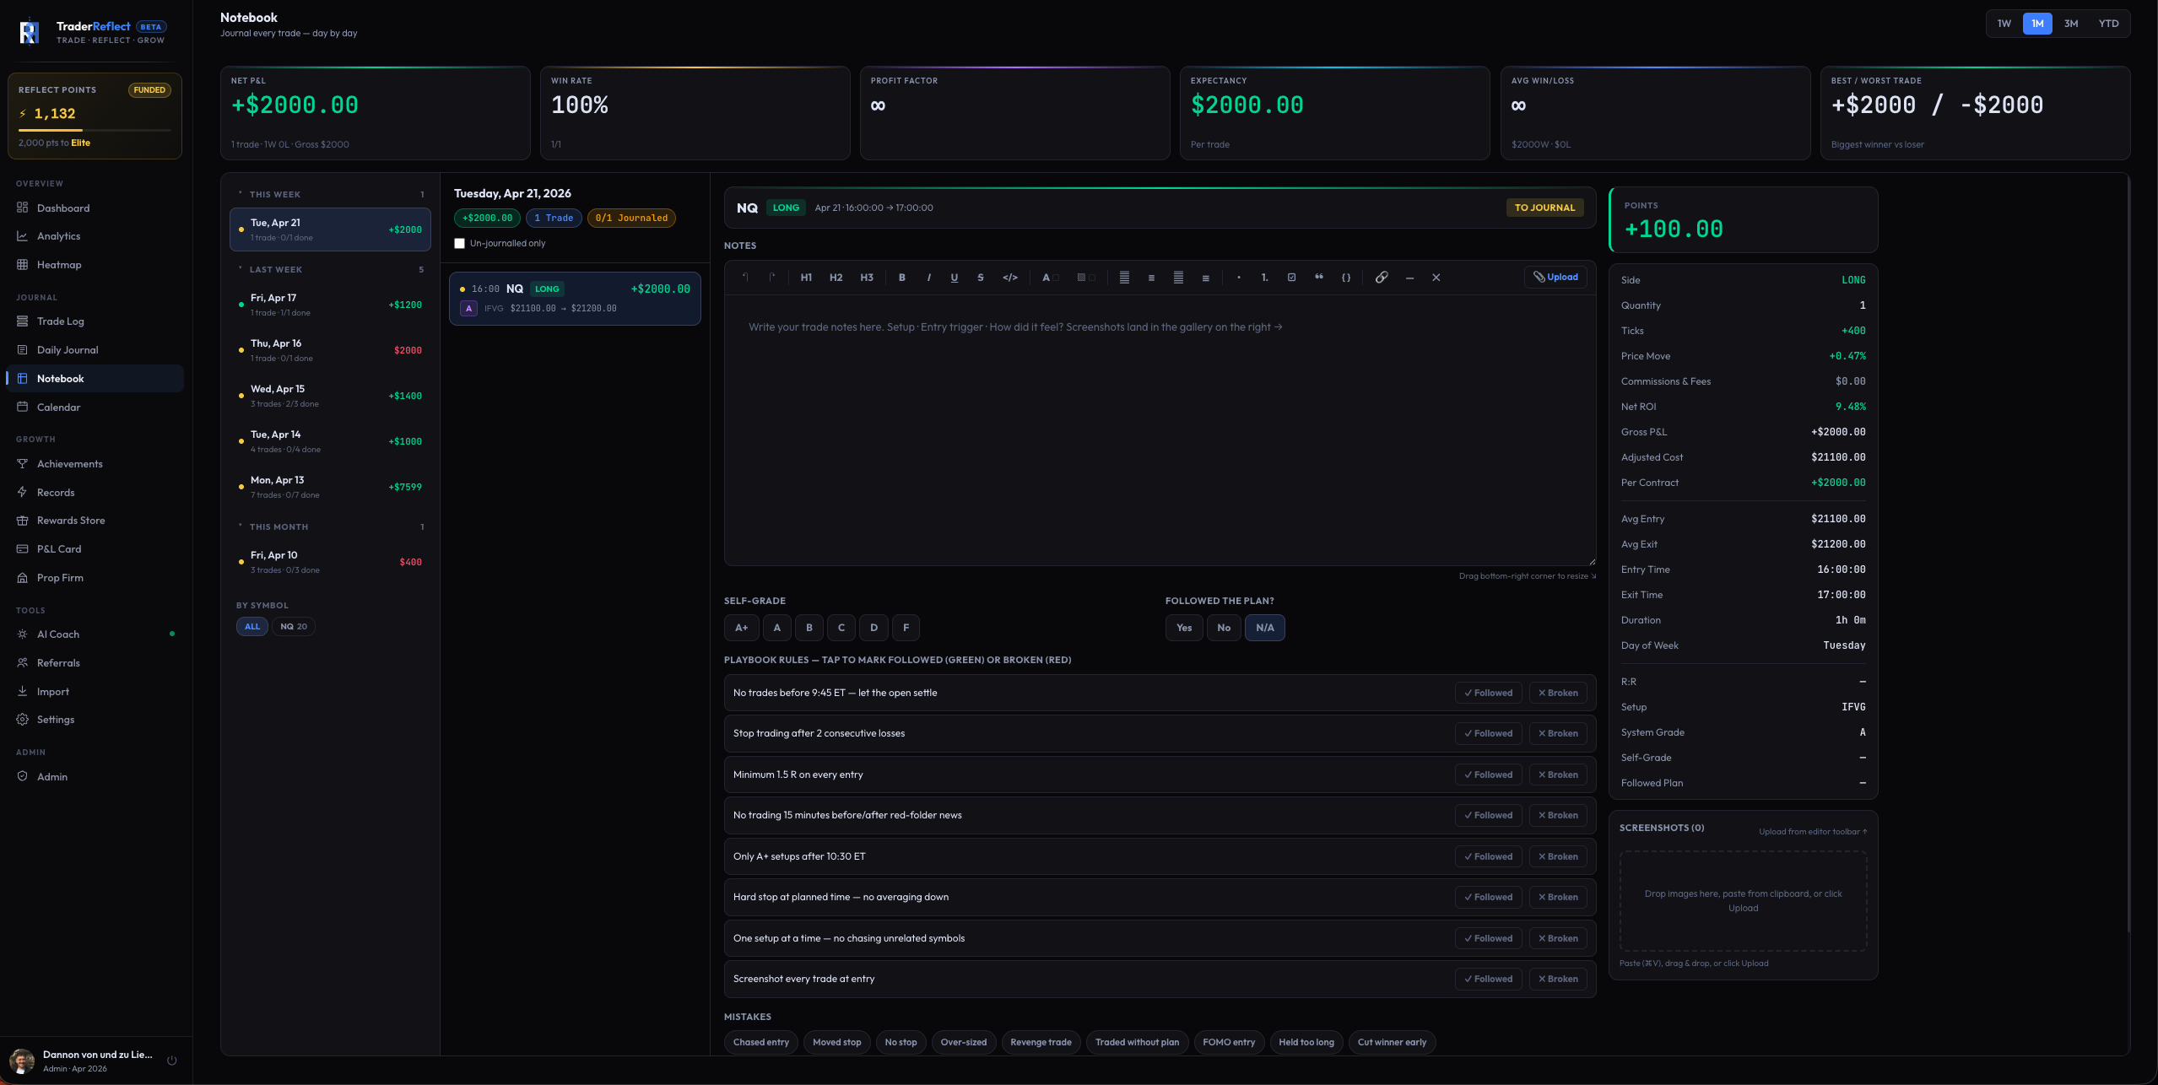Click the ALL symbol filter
Viewport: 2158px width, 1085px height.
[x=252, y=627]
